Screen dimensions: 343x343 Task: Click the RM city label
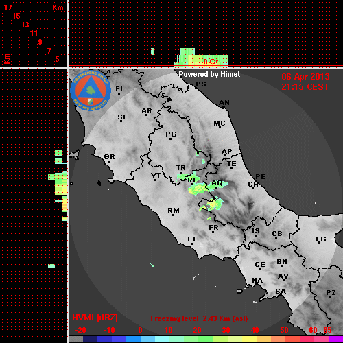[x=174, y=211]
